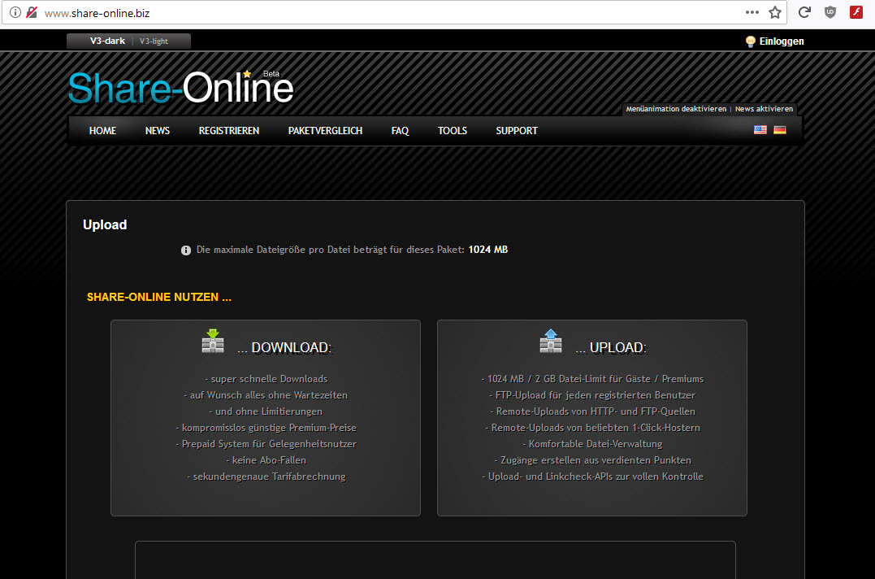The width and height of the screenshot is (875, 579).
Task: Disable menu animation via Menüanimation deaktivieren
Action: pos(676,109)
